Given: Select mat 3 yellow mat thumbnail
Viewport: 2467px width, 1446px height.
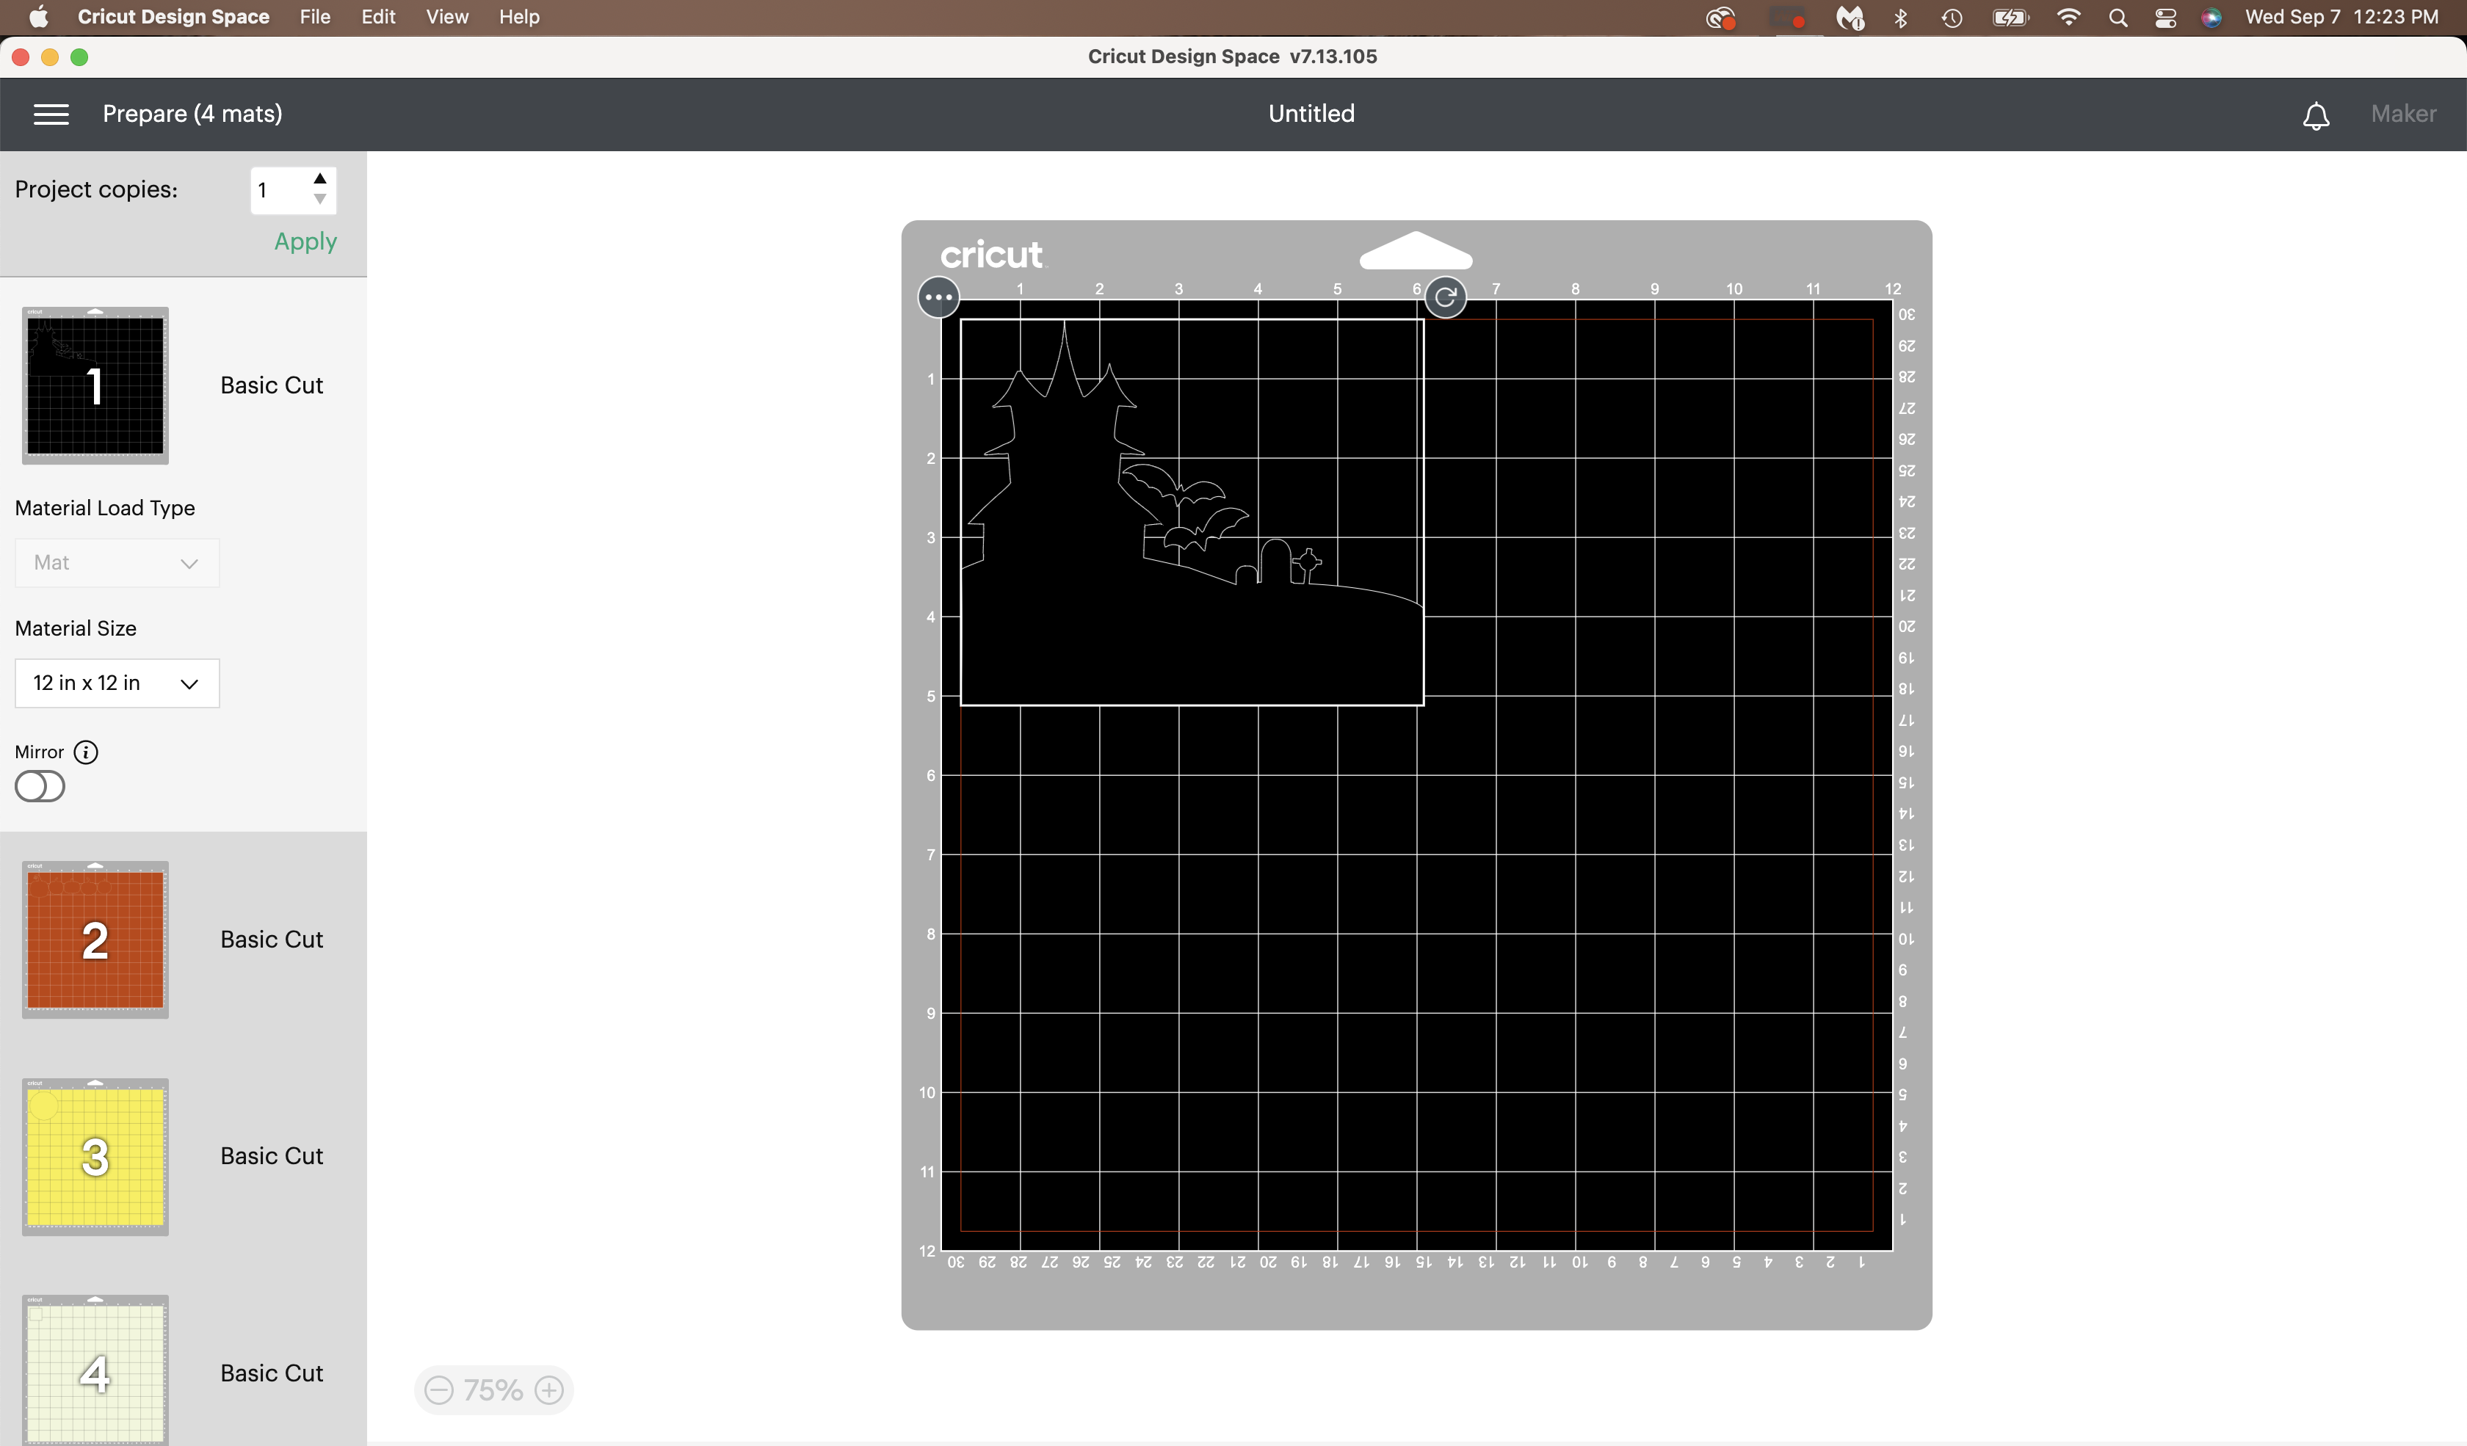Looking at the screenshot, I should [x=95, y=1156].
